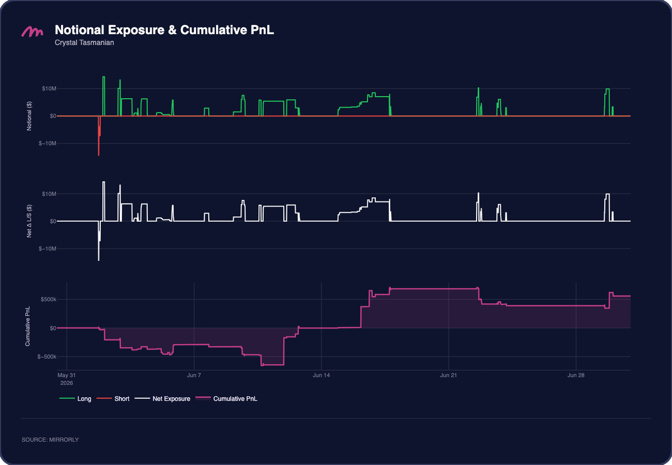Click the red short-exposure spike in the Notional chart

coord(99,136)
